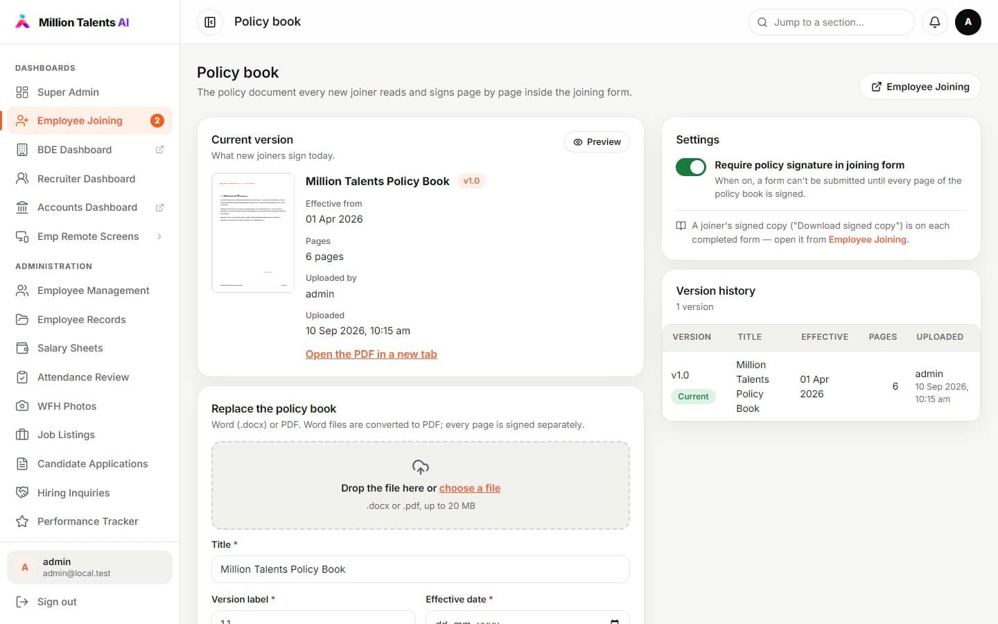Click the Super Admin grid icon
The width and height of the screenshot is (998, 624).
(x=22, y=92)
